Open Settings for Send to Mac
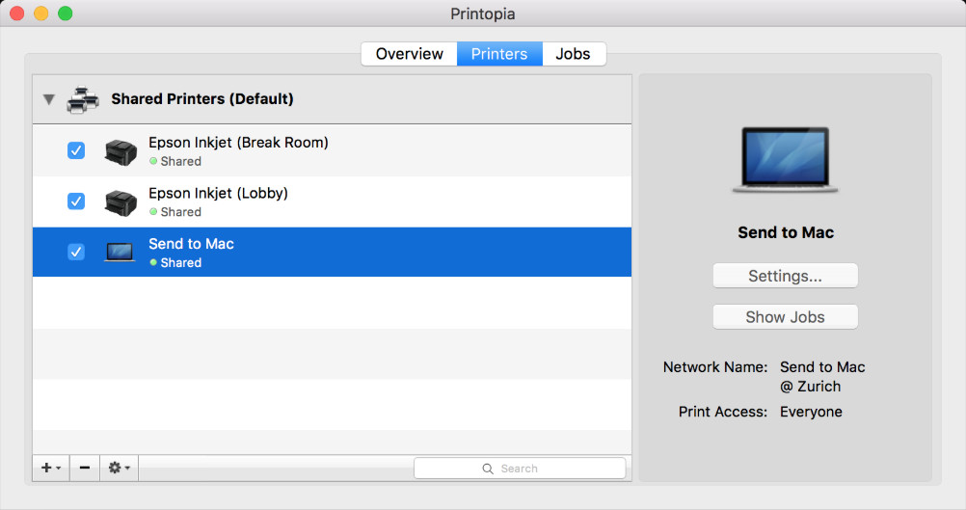 [785, 276]
